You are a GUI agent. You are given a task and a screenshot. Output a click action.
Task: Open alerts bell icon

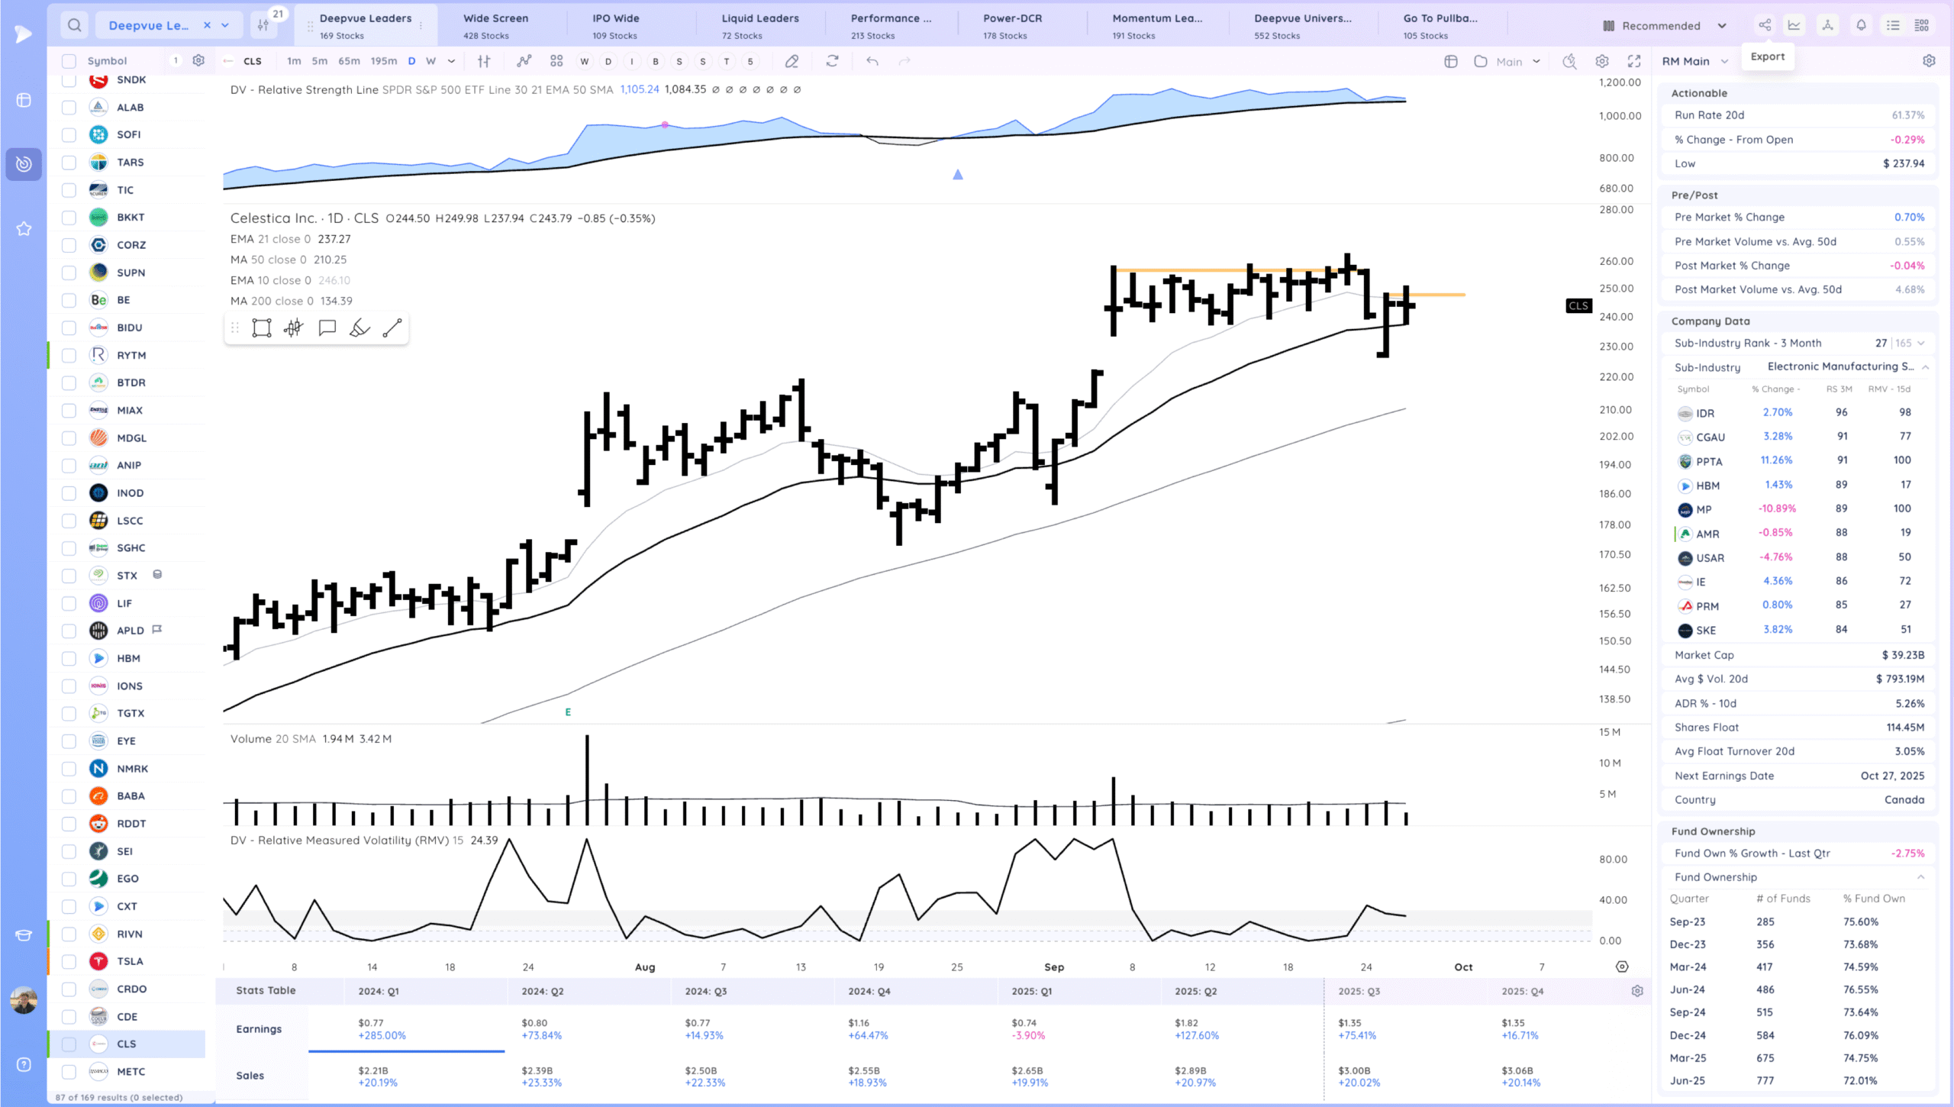[1861, 25]
